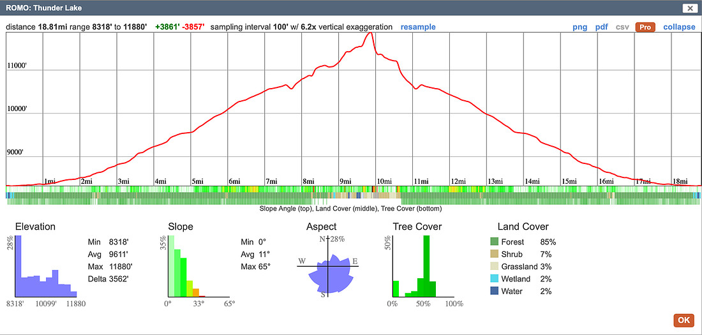Click the ROMO: Thunder Lake title
The height and width of the screenshot is (335, 702).
point(44,8)
